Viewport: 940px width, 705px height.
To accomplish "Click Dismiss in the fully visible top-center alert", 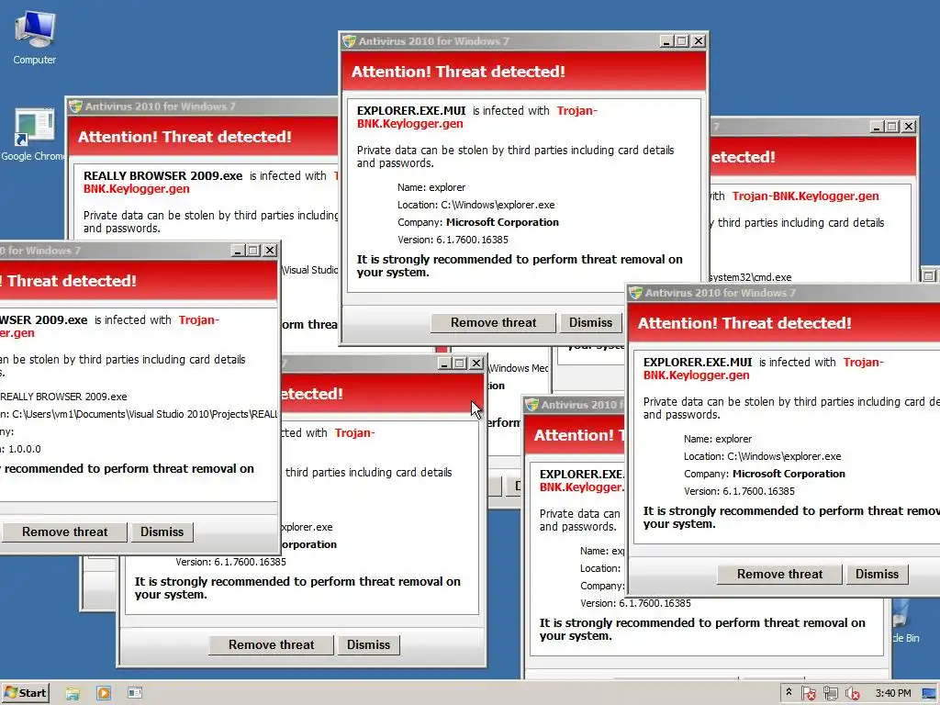I will 590,322.
